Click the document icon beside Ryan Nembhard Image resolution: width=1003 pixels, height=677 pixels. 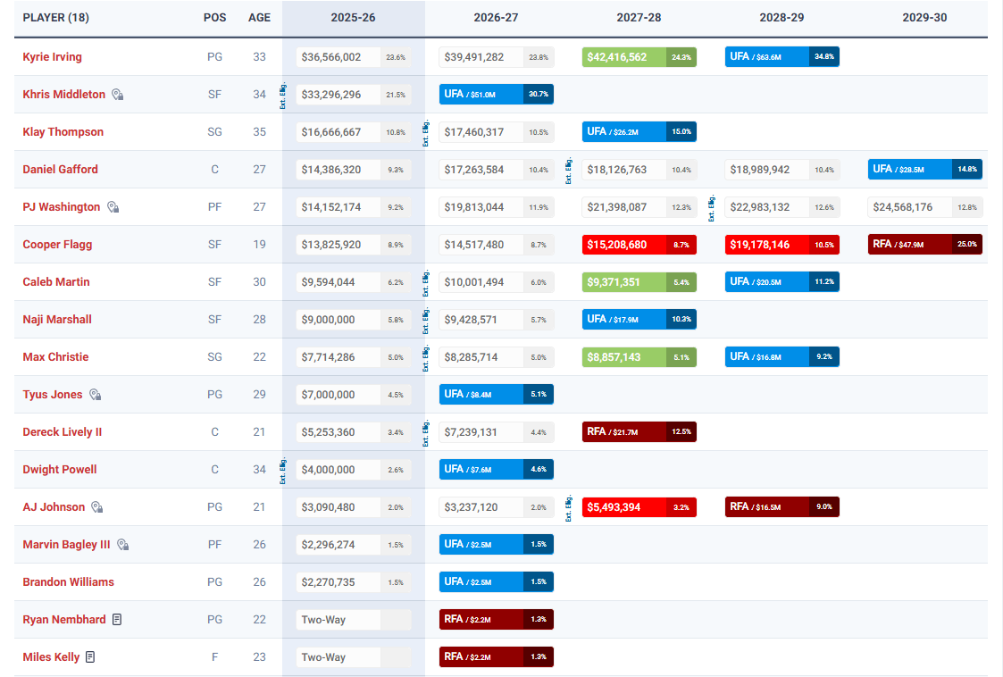117,620
